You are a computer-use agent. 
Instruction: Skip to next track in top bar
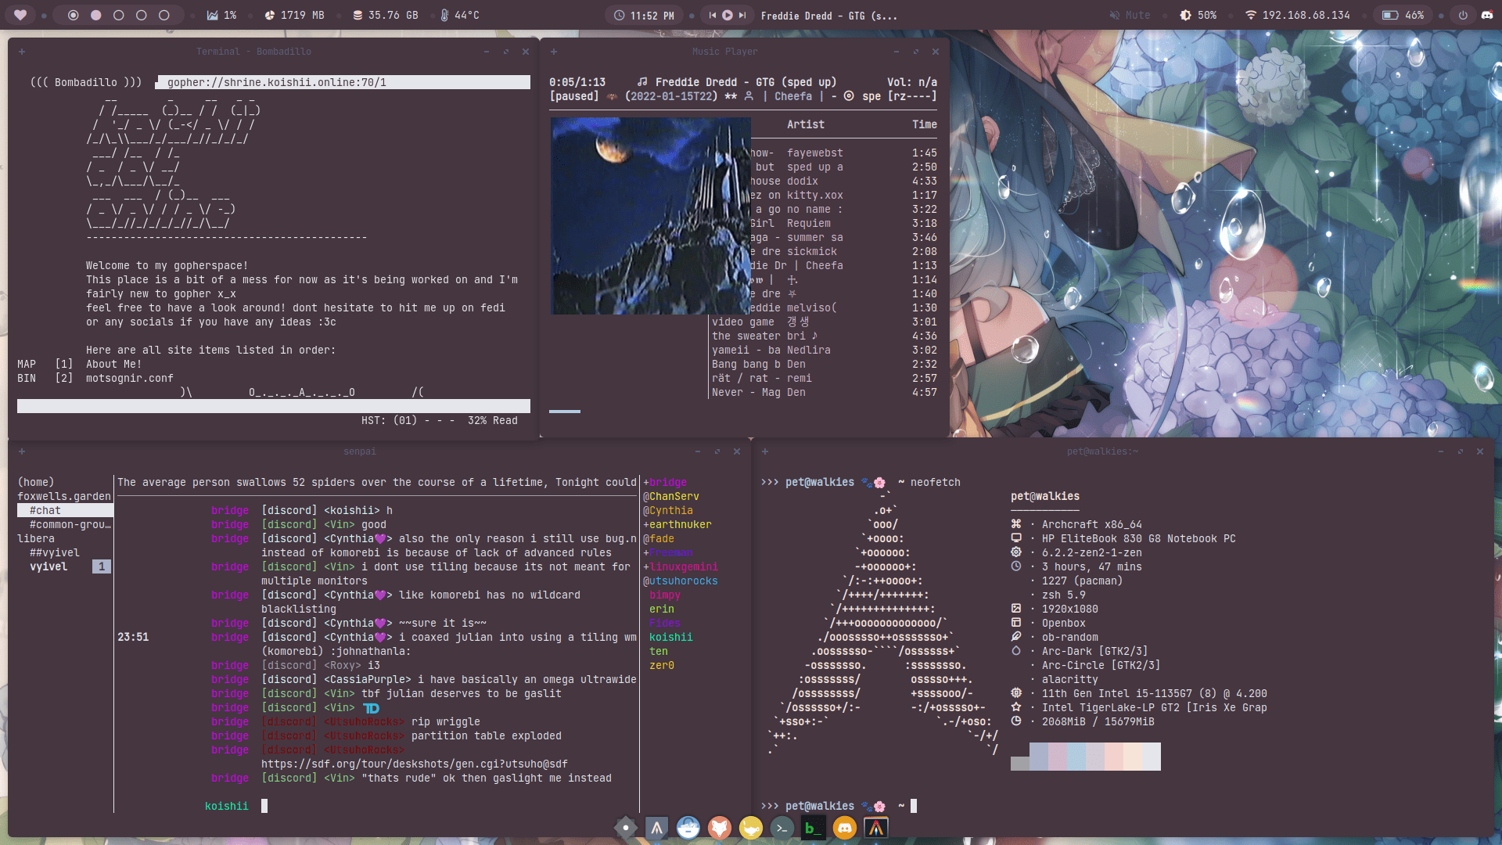[x=742, y=15]
